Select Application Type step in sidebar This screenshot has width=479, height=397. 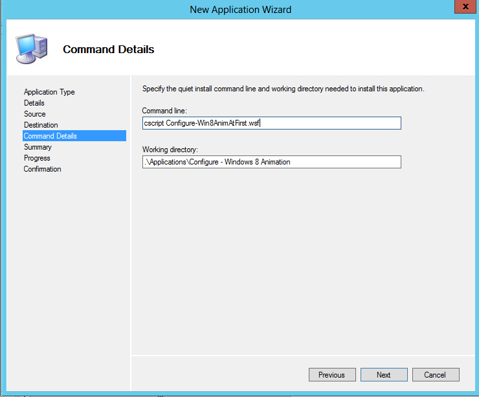[x=49, y=92]
